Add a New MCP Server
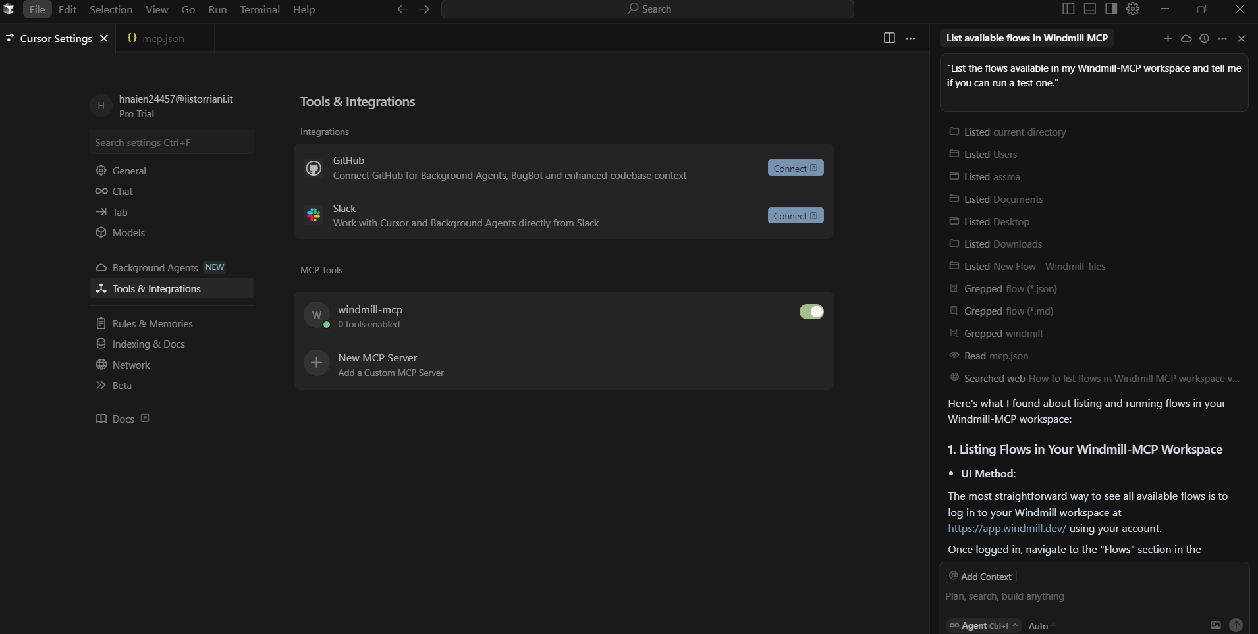The height and width of the screenshot is (634, 1258). pos(564,364)
